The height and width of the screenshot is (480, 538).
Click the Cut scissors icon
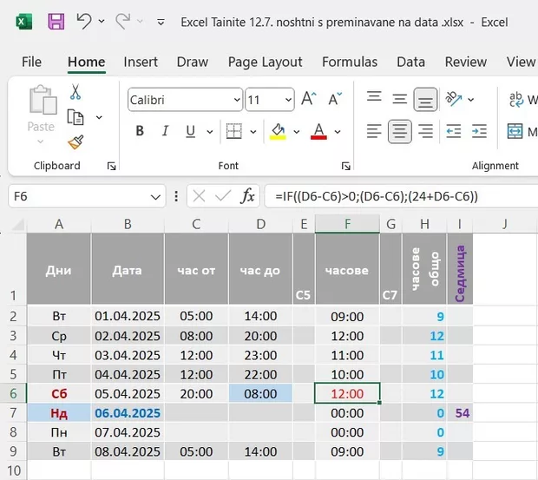tap(75, 92)
